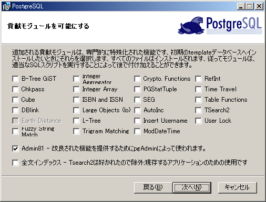Toggle PGStatTuple checkbox
Screen dimensions: 266x202
click(137, 89)
